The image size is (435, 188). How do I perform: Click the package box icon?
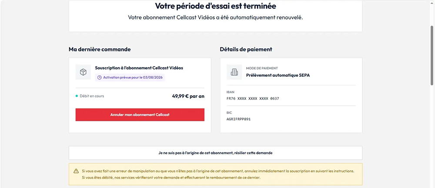pyautogui.click(x=83, y=72)
